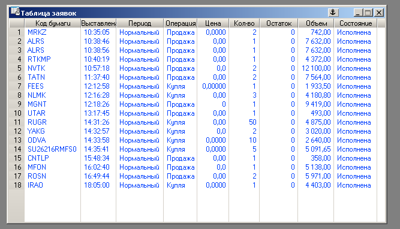This screenshot has height=229, width=400.
Task: Minimize the Таблица заявок window
Action: point(358,13)
